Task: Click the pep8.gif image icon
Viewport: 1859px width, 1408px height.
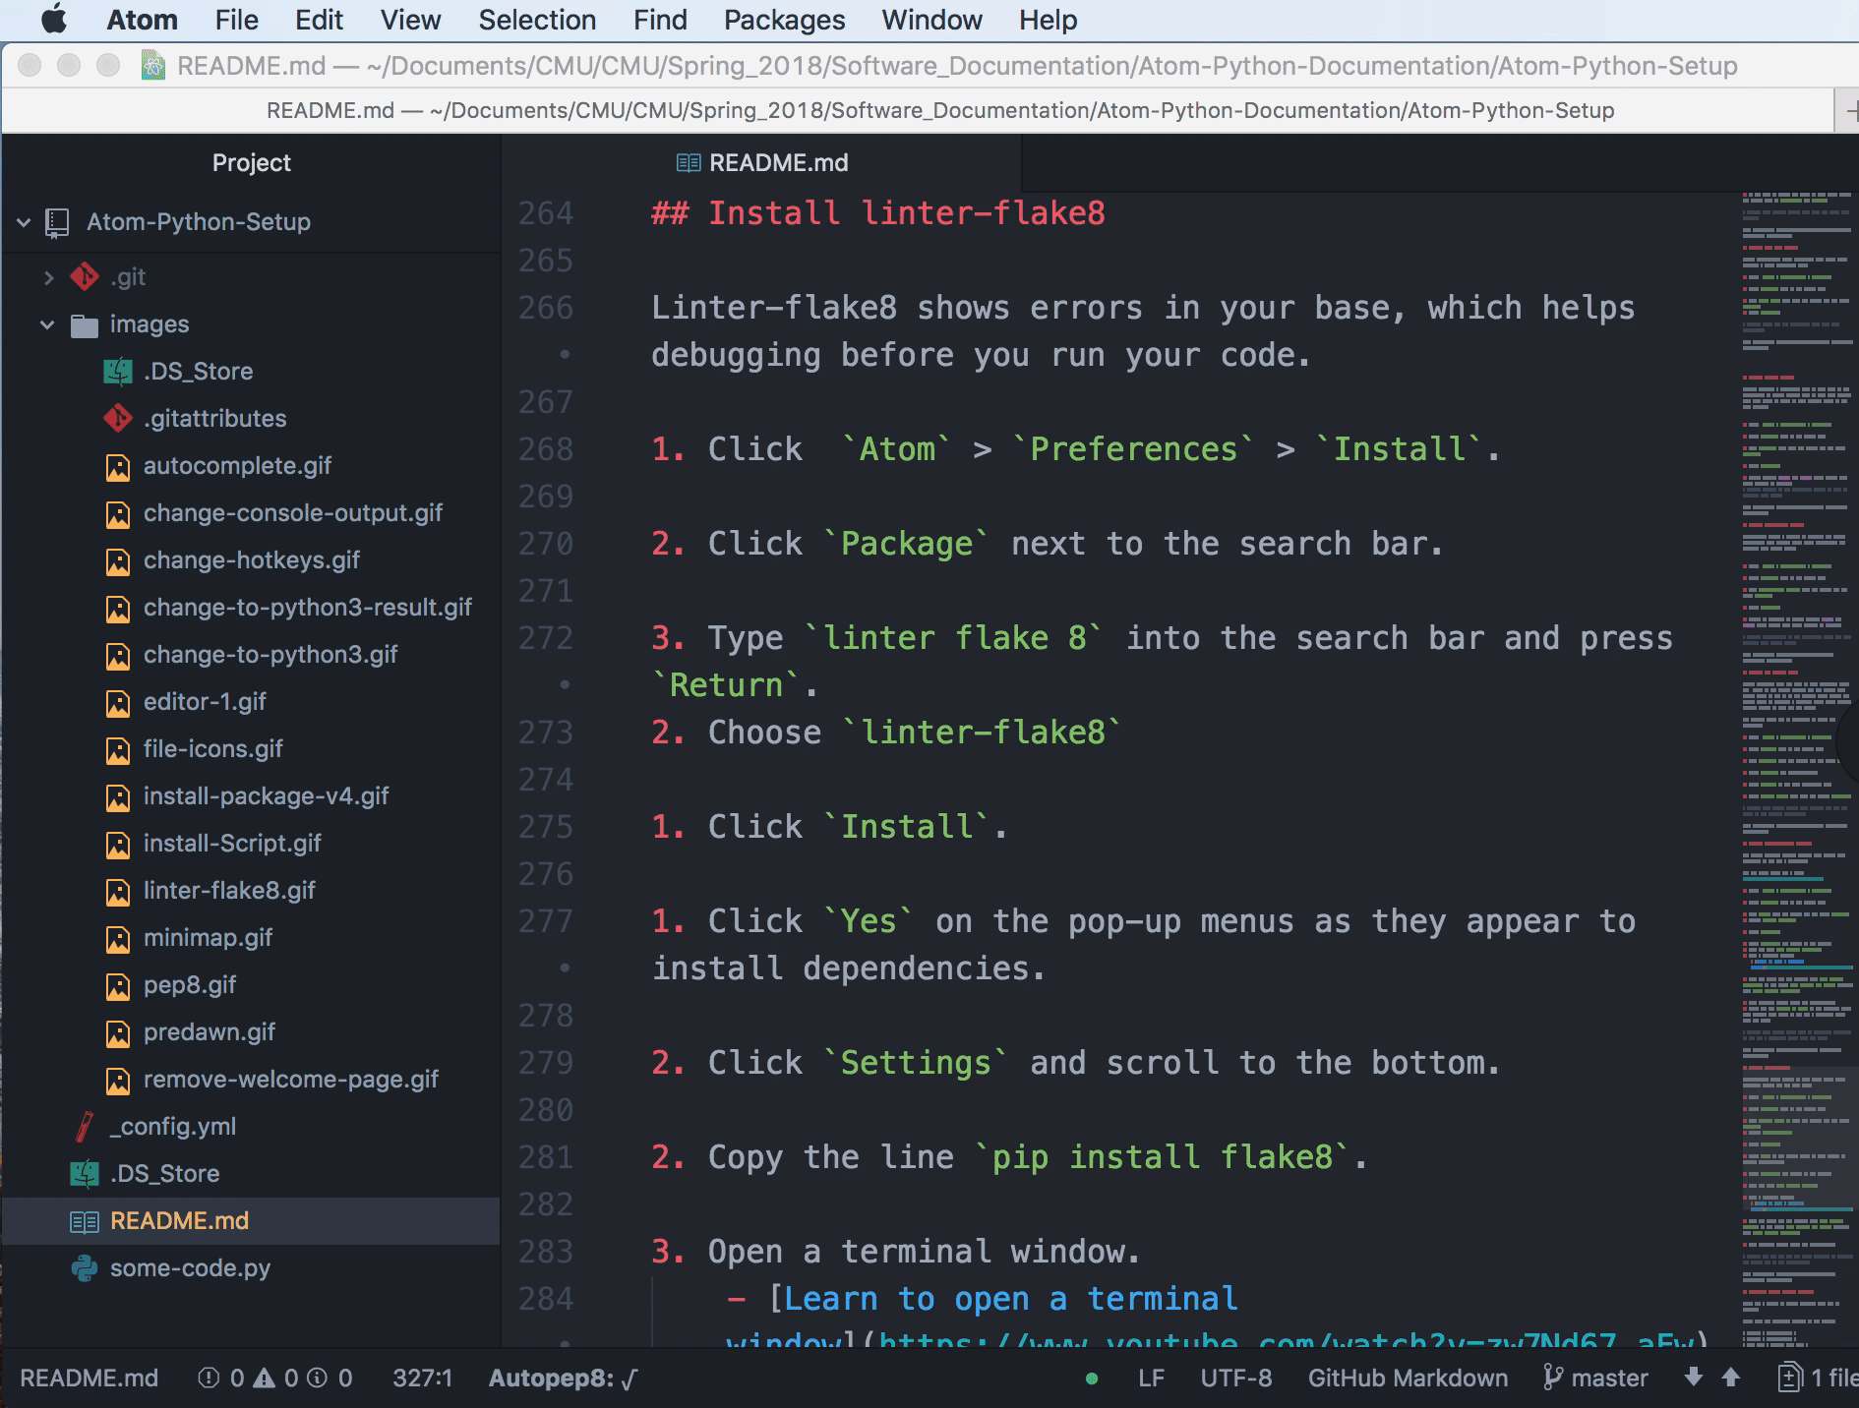Action: pyautogui.click(x=118, y=986)
